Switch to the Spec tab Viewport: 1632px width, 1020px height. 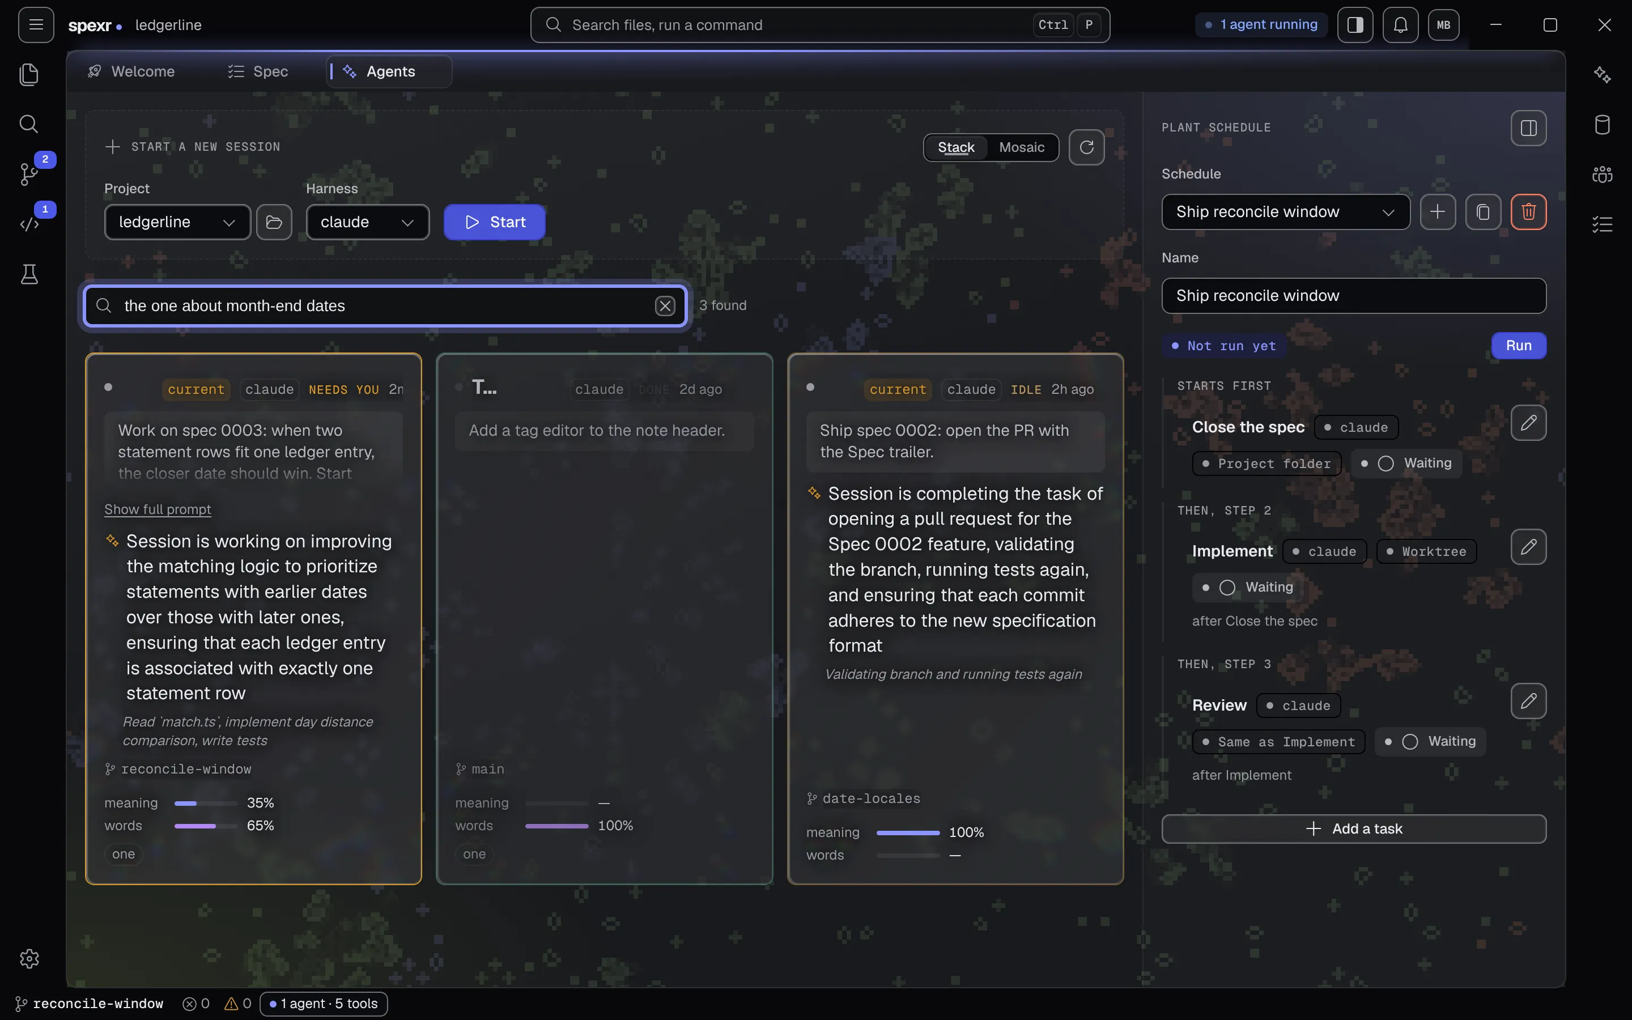[258, 71]
